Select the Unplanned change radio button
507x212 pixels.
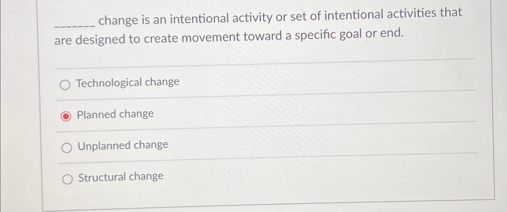tap(67, 147)
